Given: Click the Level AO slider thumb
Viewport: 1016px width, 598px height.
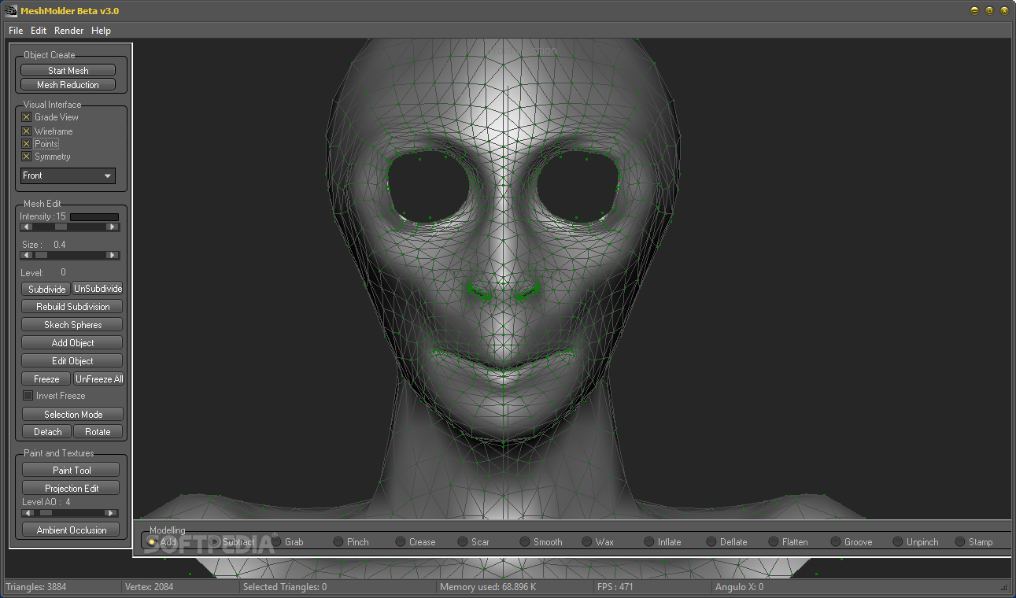Looking at the screenshot, I should (x=46, y=513).
